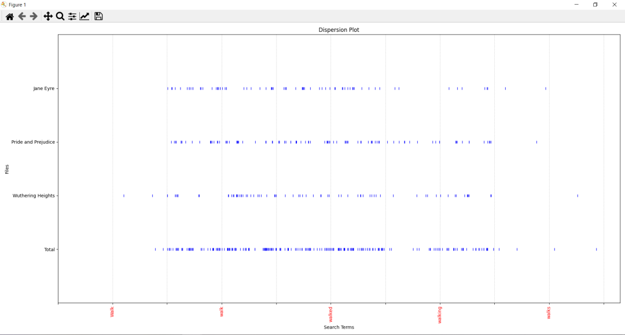Click the Figure 1 window icon
625x335 pixels.
(x=4, y=5)
